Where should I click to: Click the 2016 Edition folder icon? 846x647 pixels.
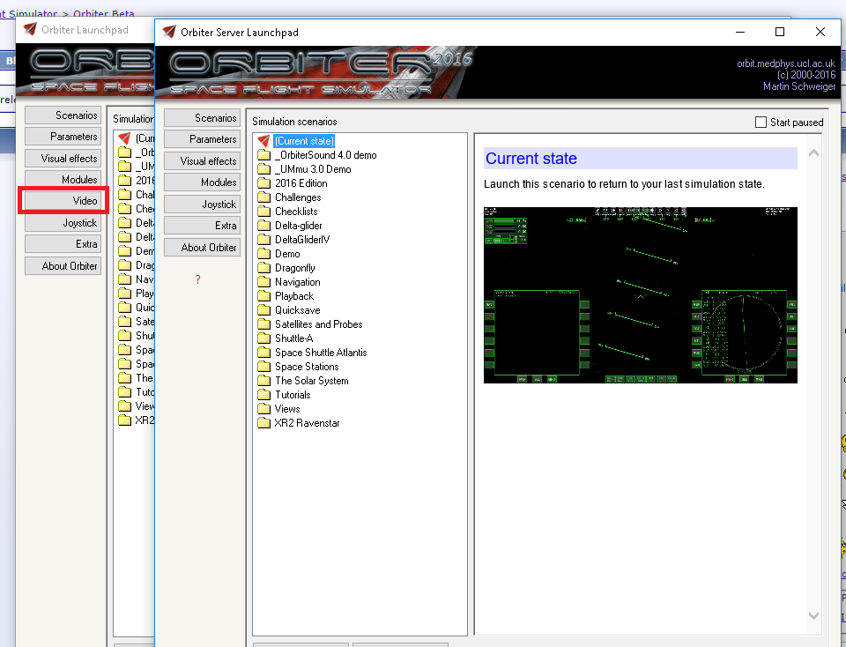click(263, 183)
